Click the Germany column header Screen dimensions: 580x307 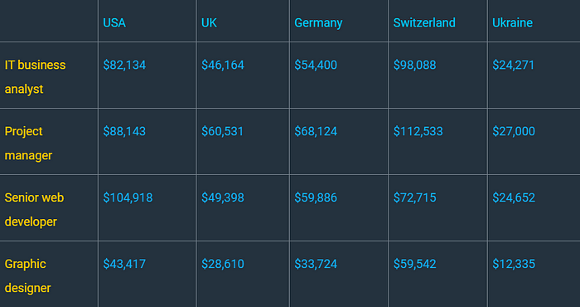pos(318,23)
